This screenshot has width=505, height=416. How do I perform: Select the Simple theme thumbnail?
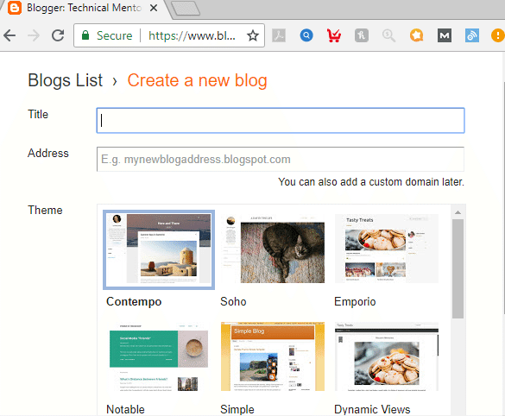(273, 356)
